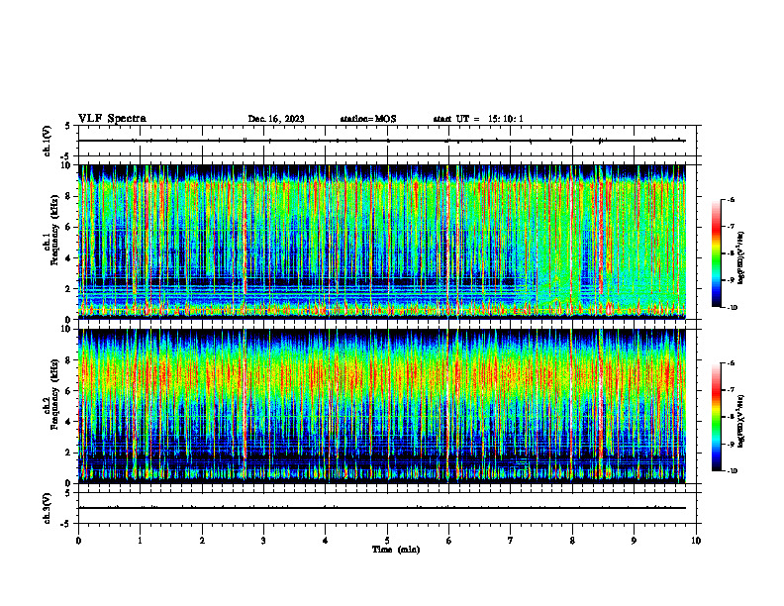784x606 pixels.
Task: Click inside the ch.1 spectrogram panel
Action: (382, 242)
